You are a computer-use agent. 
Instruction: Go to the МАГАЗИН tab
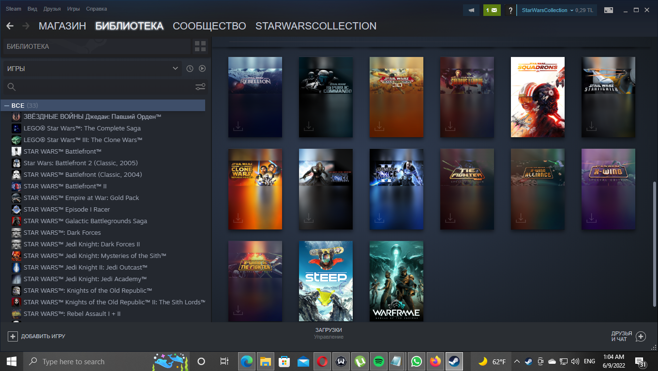click(62, 26)
